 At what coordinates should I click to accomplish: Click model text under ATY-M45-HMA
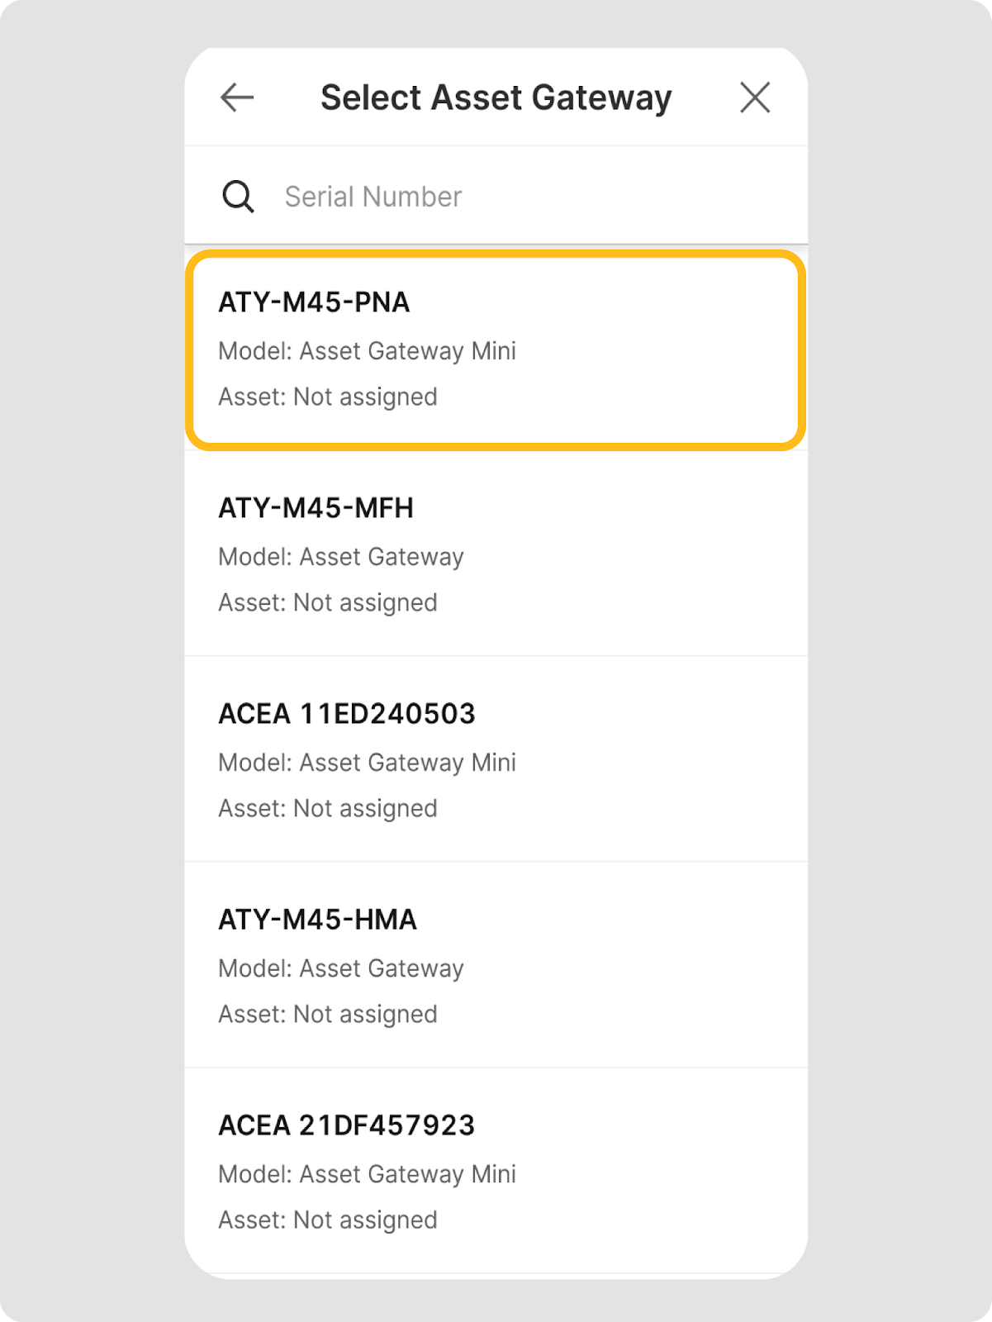[341, 968]
